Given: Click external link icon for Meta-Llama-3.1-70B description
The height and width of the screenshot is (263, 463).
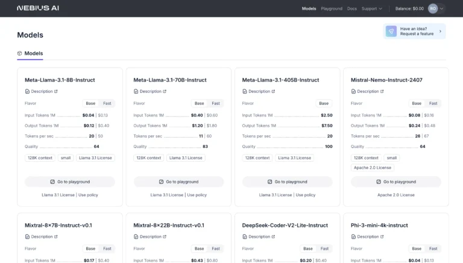Looking at the screenshot, I should click(x=165, y=91).
